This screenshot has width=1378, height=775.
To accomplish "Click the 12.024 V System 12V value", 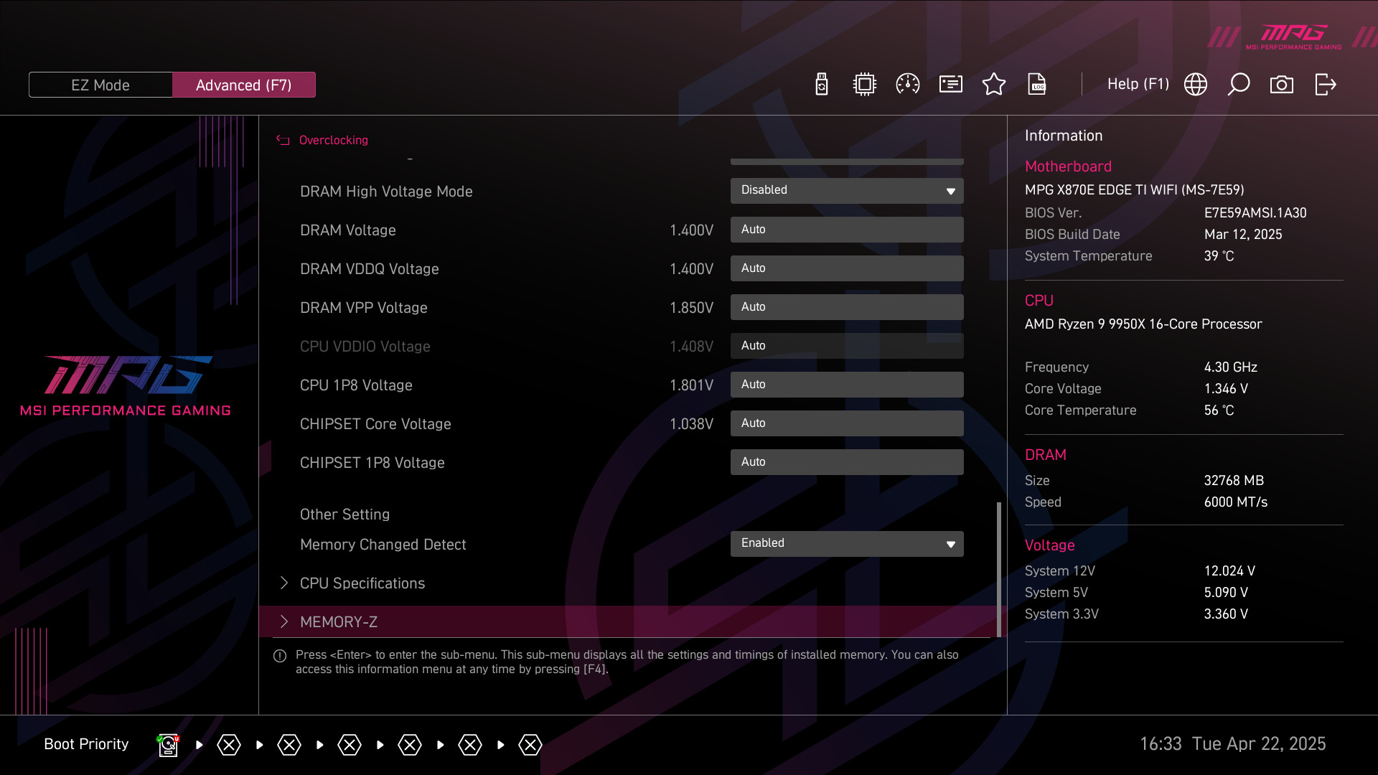I will [1229, 571].
